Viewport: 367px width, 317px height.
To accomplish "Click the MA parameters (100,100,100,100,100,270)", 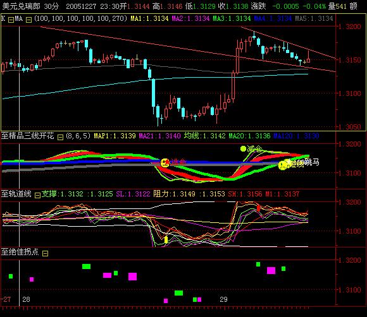I will [x=81, y=18].
